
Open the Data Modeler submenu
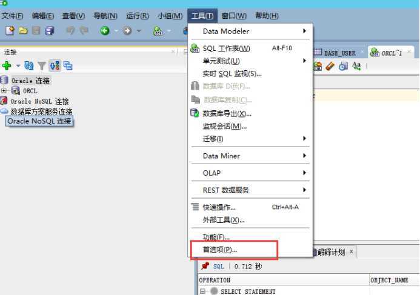(250, 31)
